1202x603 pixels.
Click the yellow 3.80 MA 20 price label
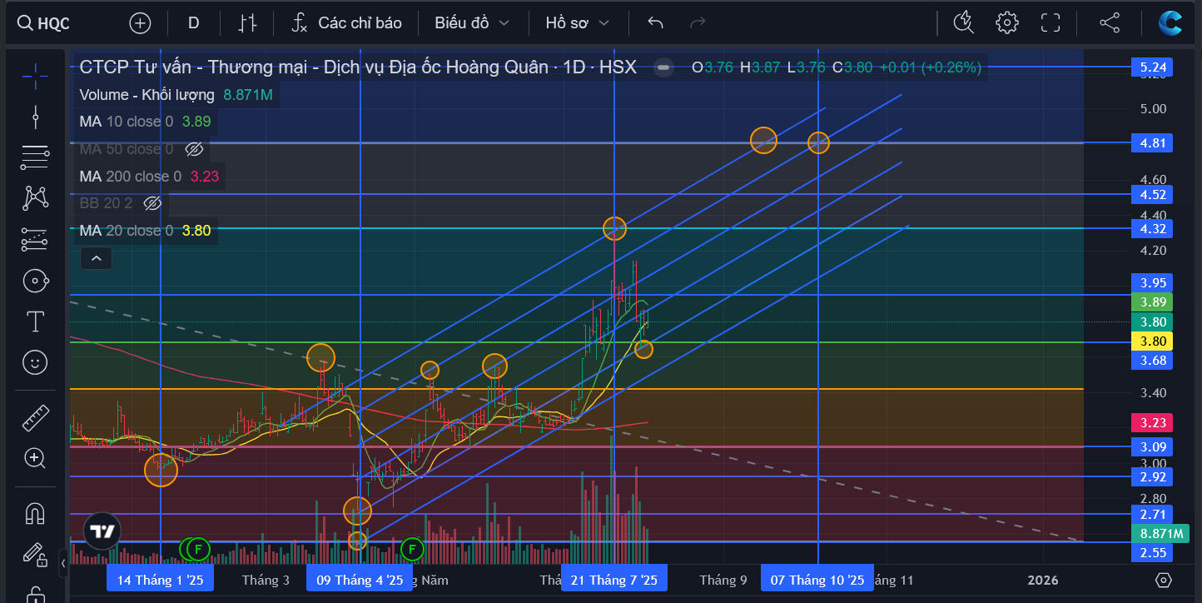1152,341
